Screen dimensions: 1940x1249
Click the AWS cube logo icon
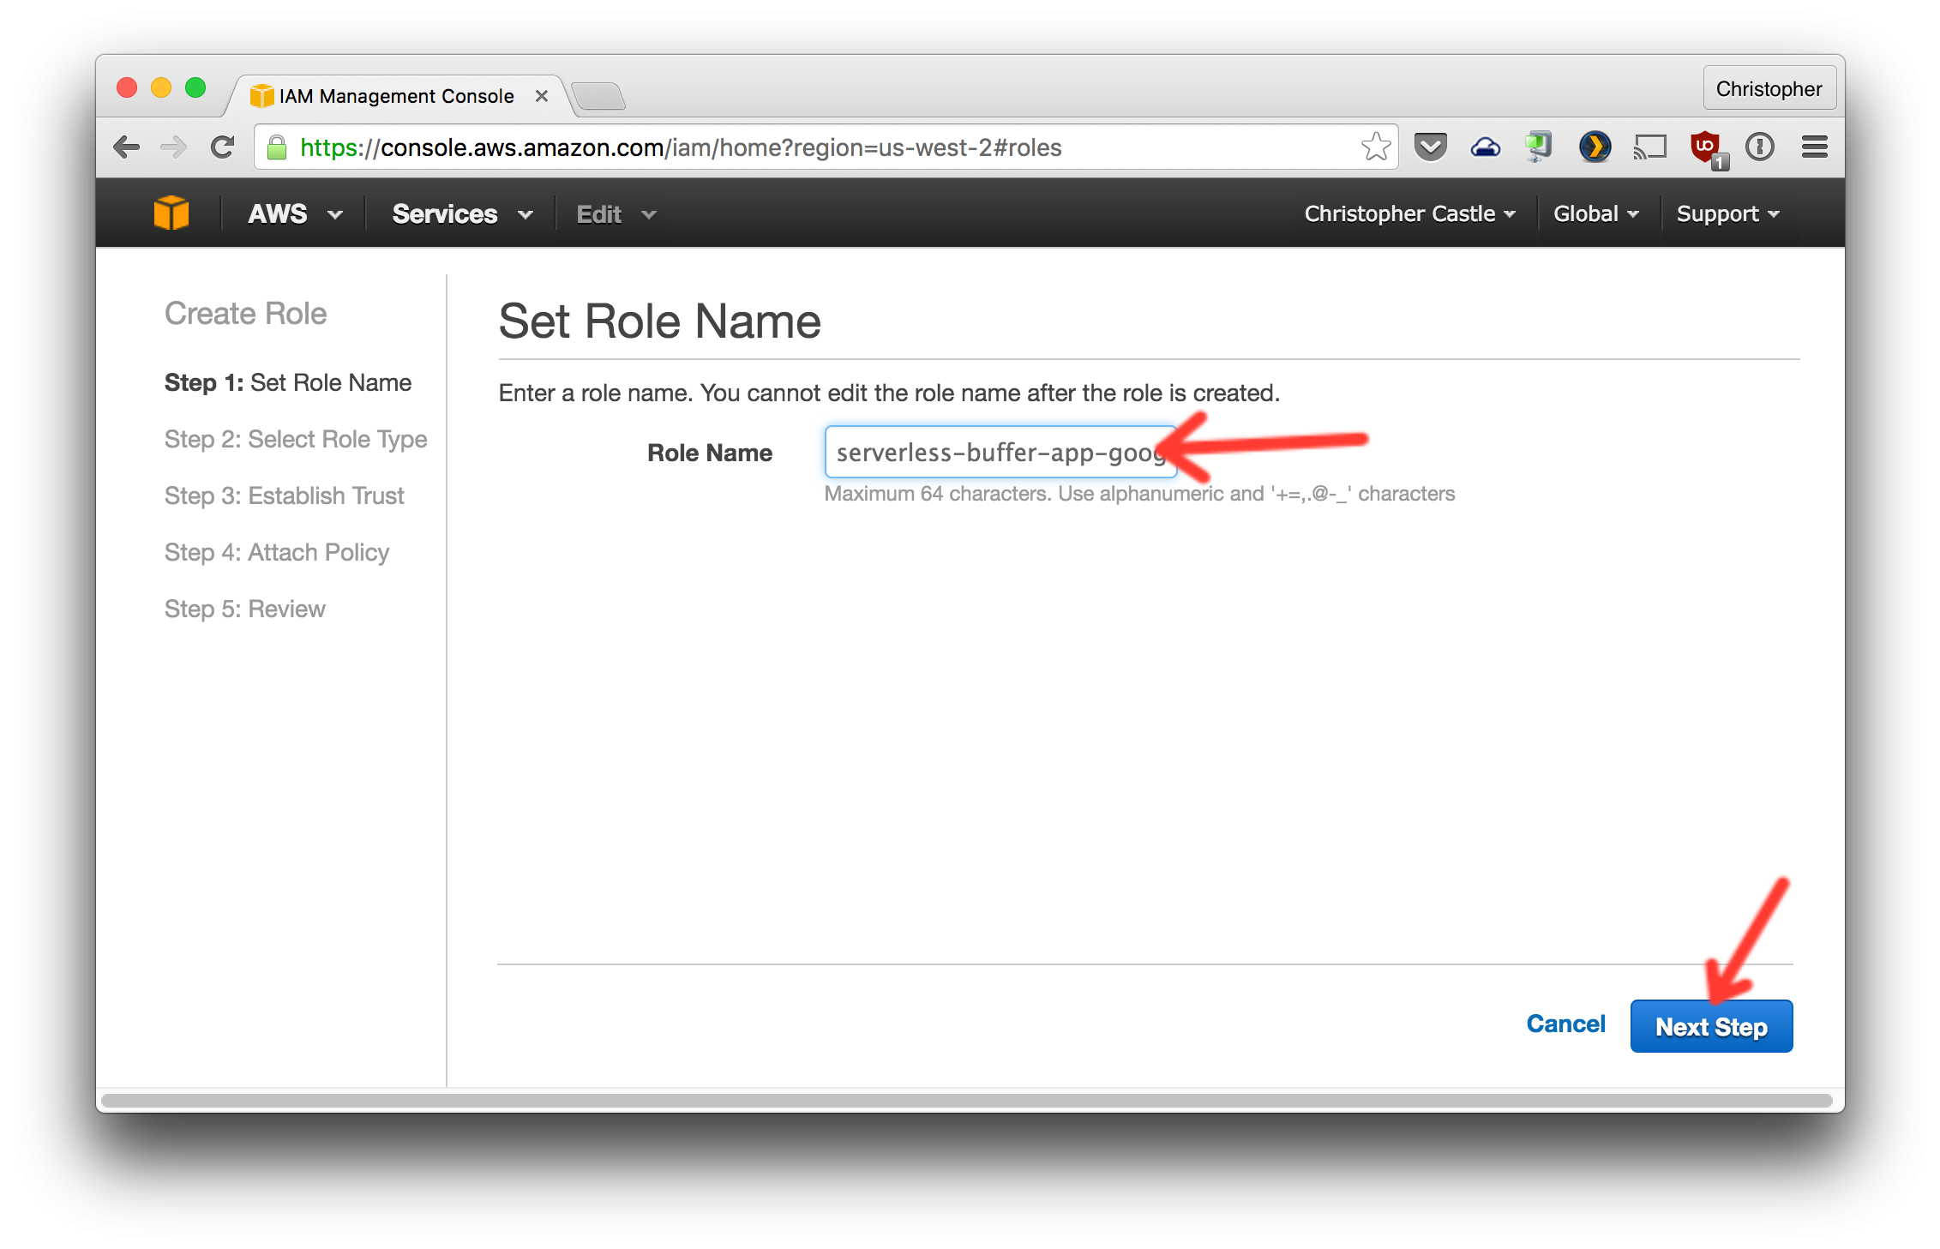[171, 213]
